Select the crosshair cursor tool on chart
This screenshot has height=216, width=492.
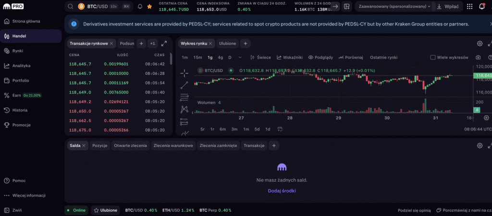pyautogui.click(x=184, y=73)
